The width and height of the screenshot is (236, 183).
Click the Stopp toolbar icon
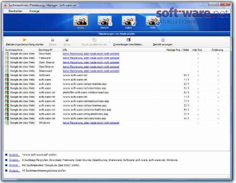pyautogui.click(x=67, y=40)
